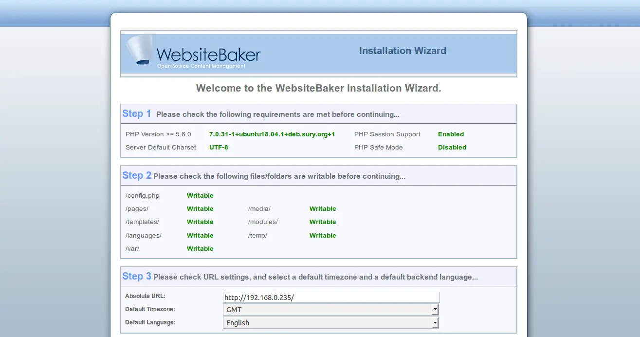Click the Default Timezone: label
The width and height of the screenshot is (640, 337).
pos(150,309)
